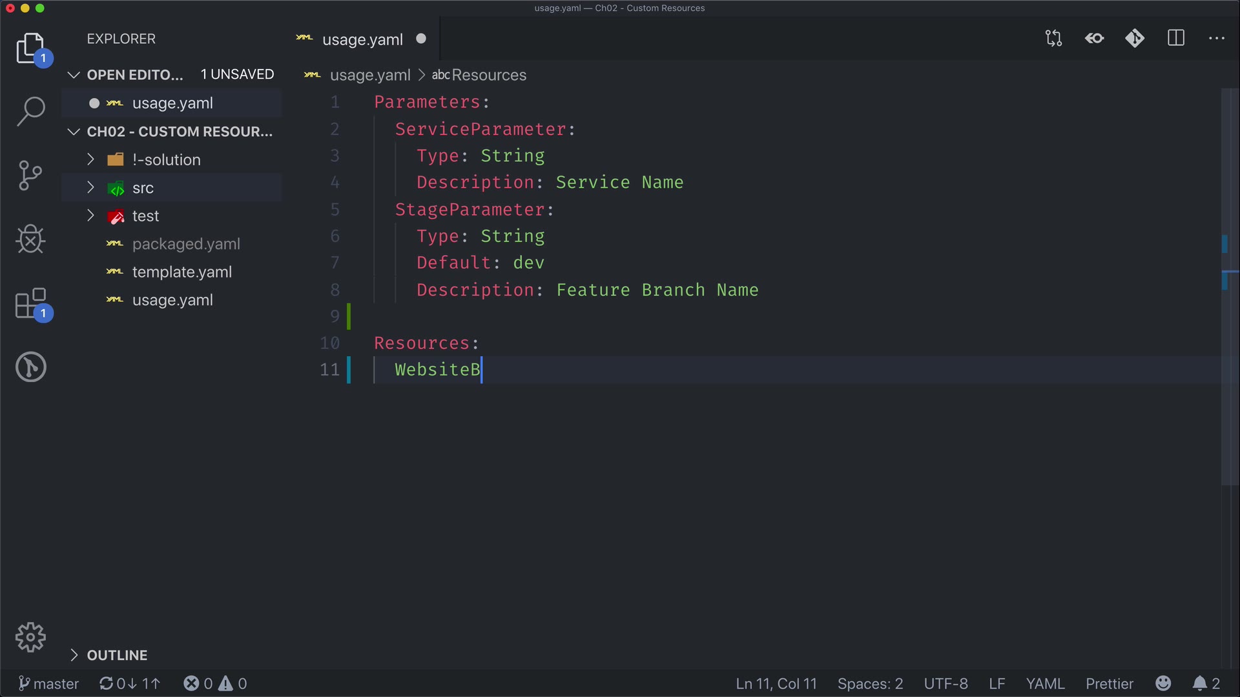
Task: Open the Extensions view
Action: click(30, 303)
